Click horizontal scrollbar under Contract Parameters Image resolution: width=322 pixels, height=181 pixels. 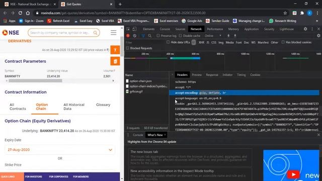(x=35, y=81)
